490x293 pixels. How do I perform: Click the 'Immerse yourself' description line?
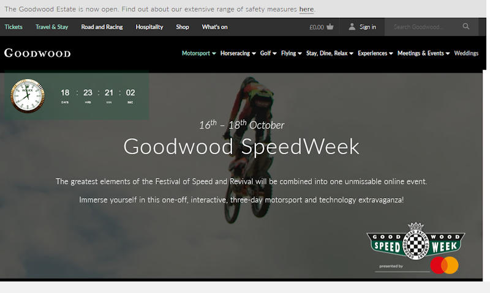[x=241, y=199]
